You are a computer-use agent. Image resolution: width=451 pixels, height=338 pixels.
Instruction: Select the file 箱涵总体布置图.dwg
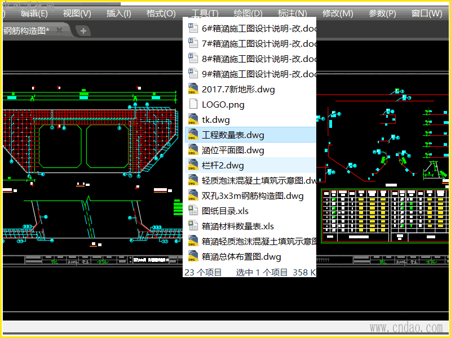(x=241, y=257)
